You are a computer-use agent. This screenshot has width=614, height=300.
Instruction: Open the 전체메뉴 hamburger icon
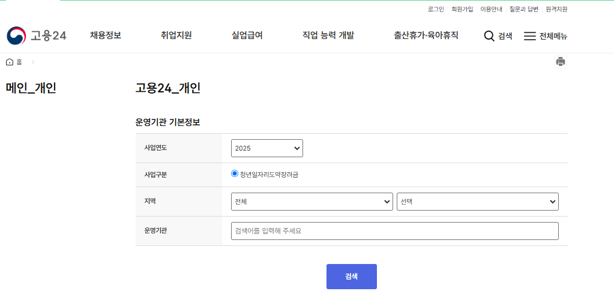pos(530,36)
